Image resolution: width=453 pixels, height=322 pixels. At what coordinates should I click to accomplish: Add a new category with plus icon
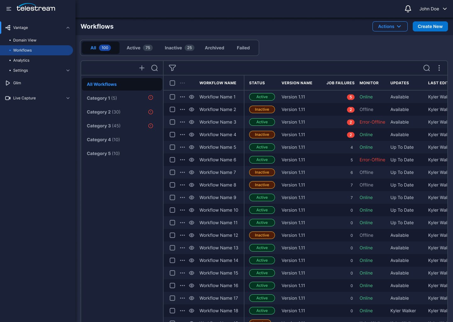[142, 68]
